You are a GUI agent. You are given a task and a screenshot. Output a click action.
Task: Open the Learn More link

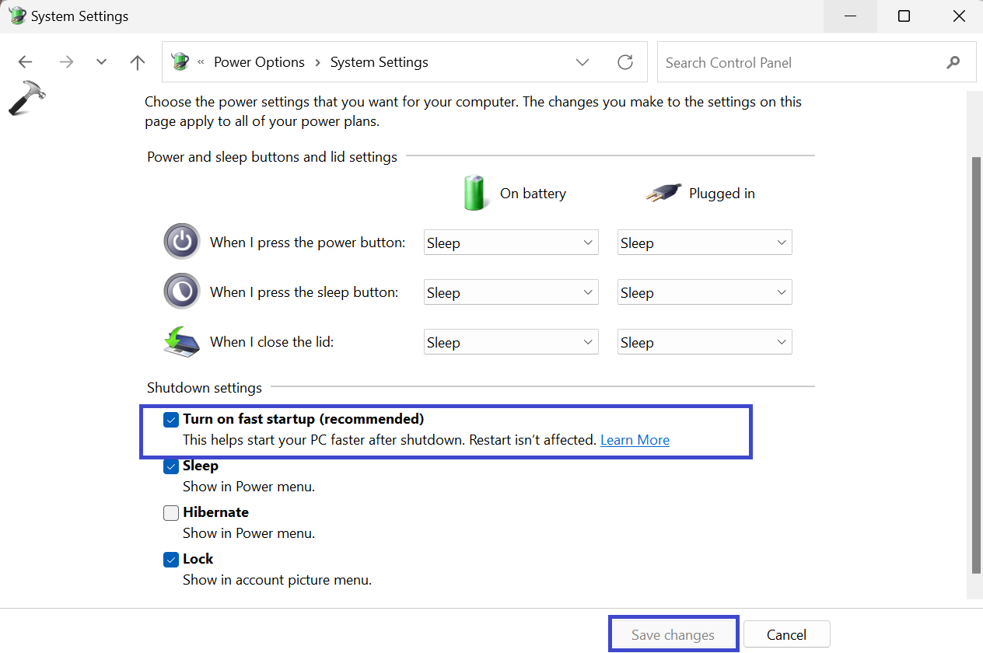click(x=635, y=440)
